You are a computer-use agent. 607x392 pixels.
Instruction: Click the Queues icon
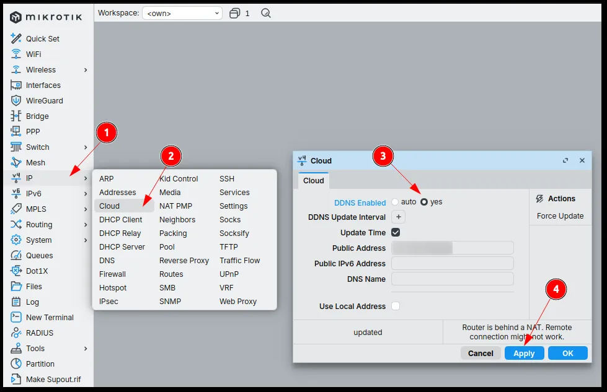tap(16, 255)
